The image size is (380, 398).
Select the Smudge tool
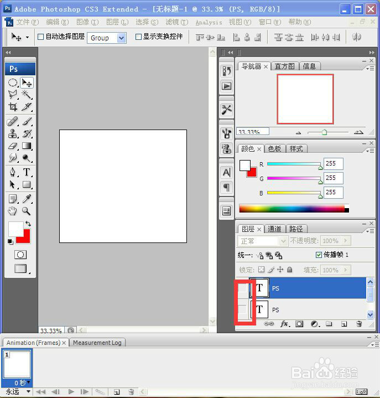[x=13, y=158]
